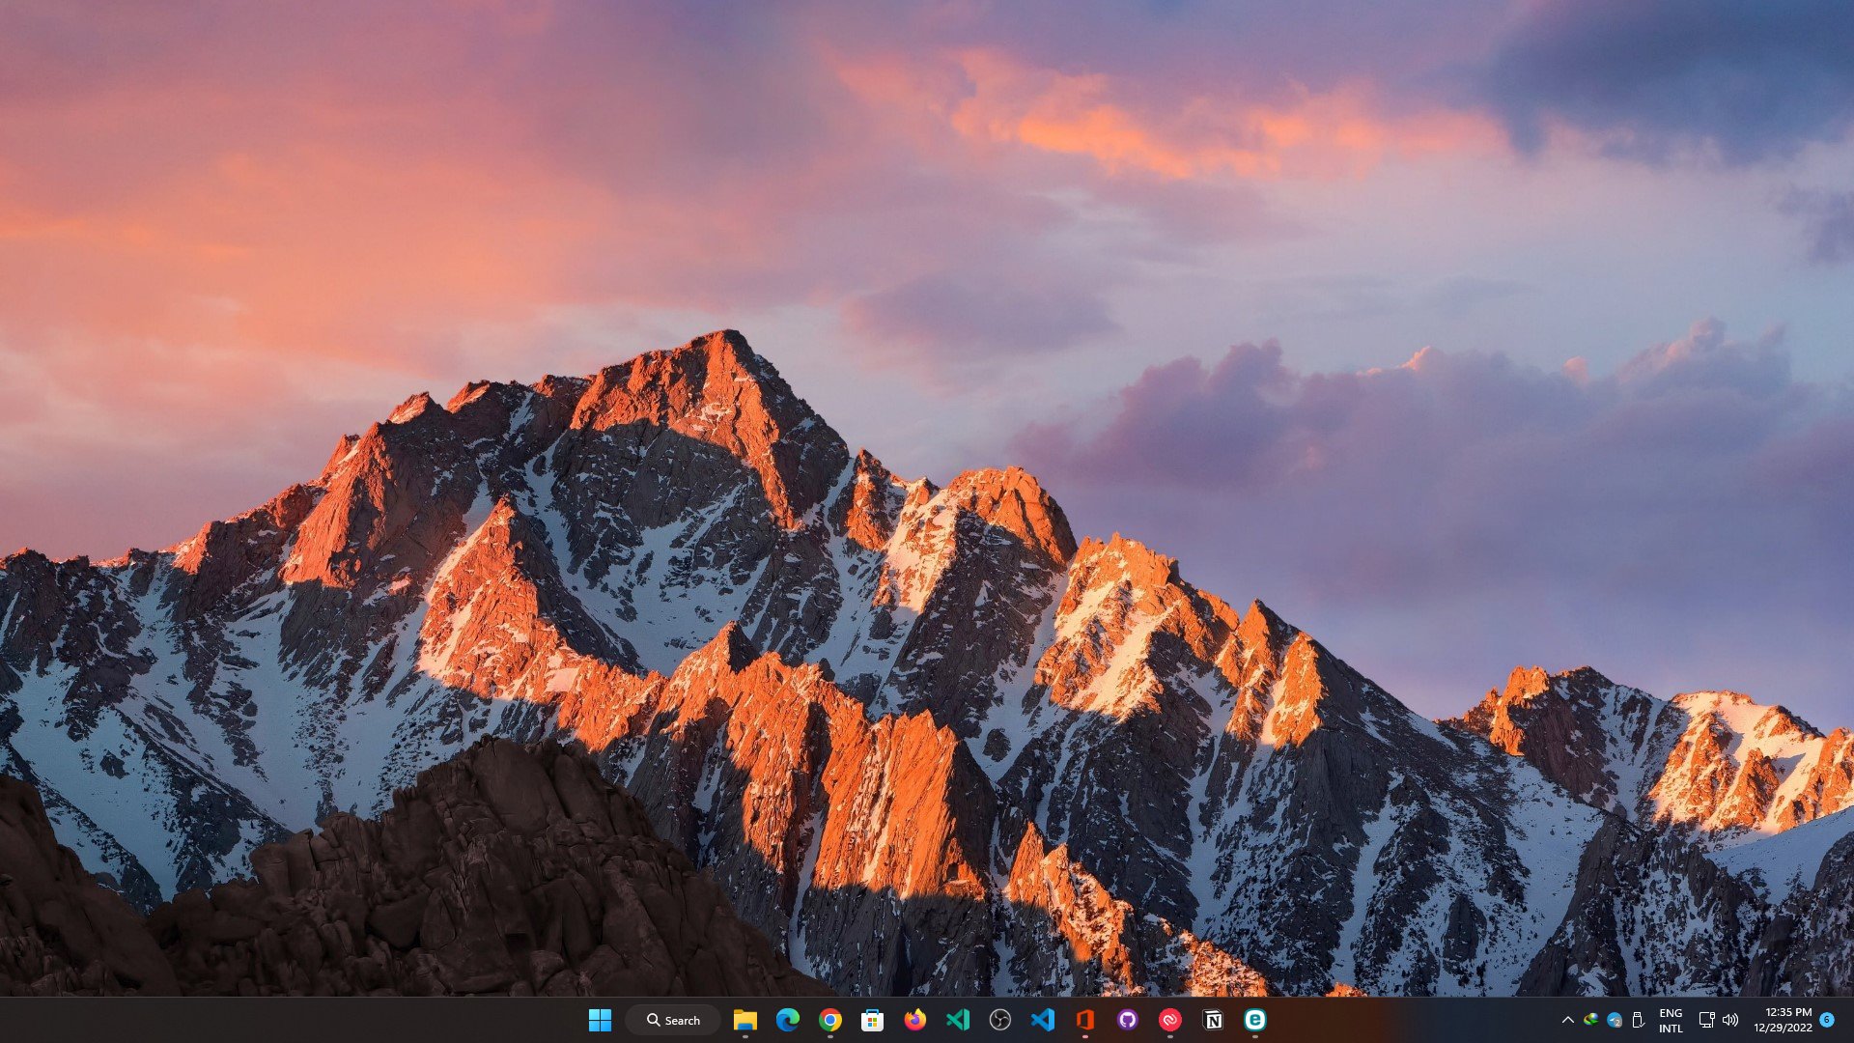Viewport: 1854px width, 1043px height.
Task: Launch Visual Studio Code
Action: point(1042,1020)
